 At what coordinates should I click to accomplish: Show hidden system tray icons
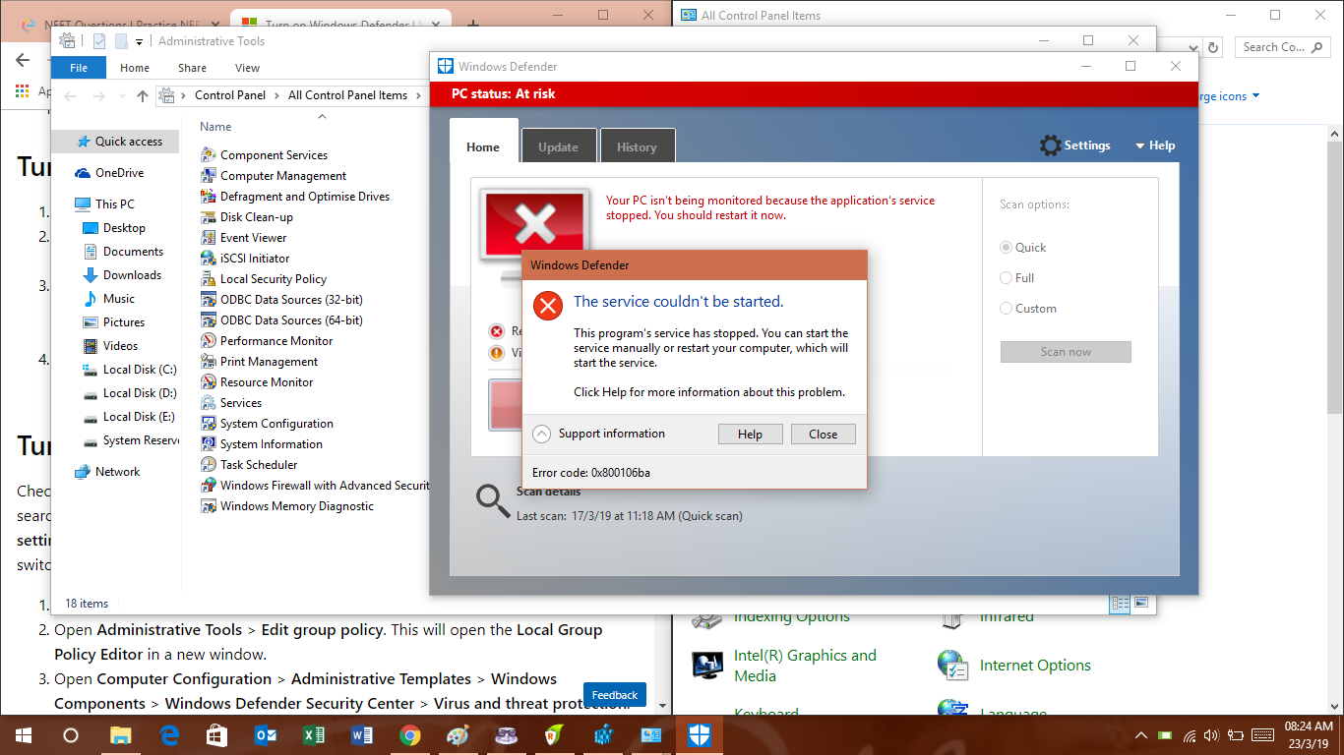coord(1141,735)
